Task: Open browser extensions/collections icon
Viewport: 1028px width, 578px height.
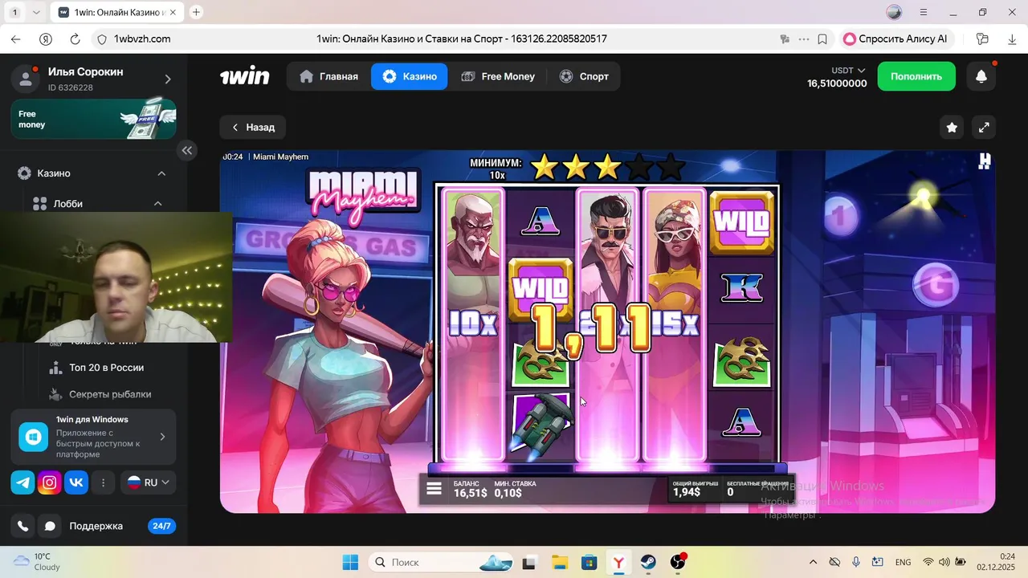Action: (982, 39)
